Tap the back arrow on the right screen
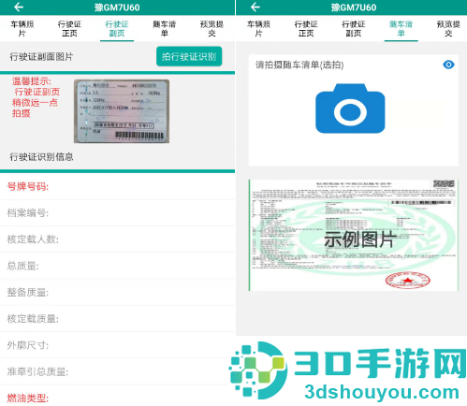 click(255, 7)
